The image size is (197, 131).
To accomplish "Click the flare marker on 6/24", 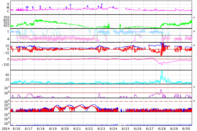I will click(113, 7).
